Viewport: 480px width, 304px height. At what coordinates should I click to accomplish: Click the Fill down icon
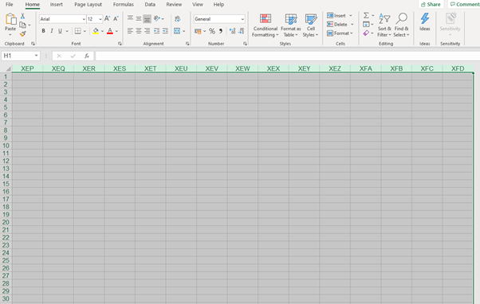pyautogui.click(x=366, y=24)
